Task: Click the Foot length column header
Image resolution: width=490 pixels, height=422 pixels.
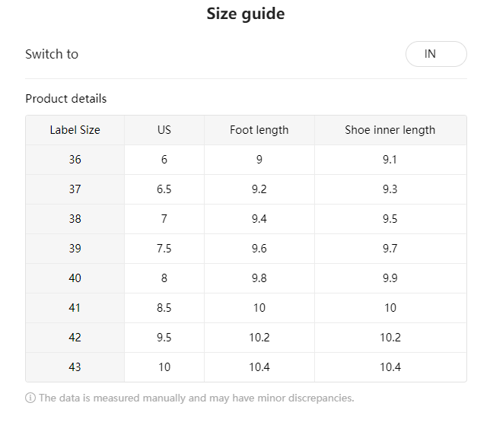Action: (259, 130)
